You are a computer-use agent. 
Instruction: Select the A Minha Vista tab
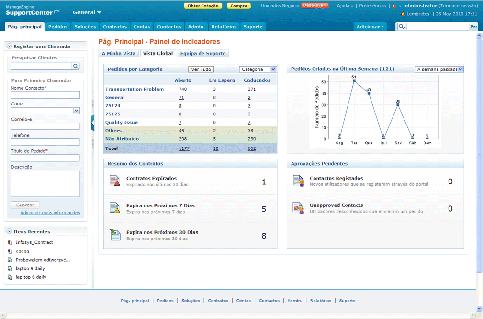(119, 53)
